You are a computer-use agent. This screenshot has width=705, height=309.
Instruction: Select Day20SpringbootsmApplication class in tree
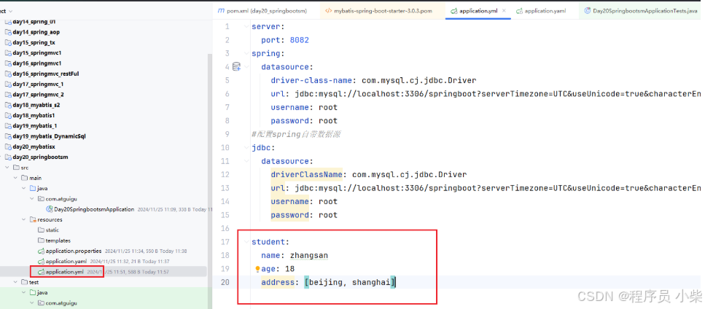[95, 209]
